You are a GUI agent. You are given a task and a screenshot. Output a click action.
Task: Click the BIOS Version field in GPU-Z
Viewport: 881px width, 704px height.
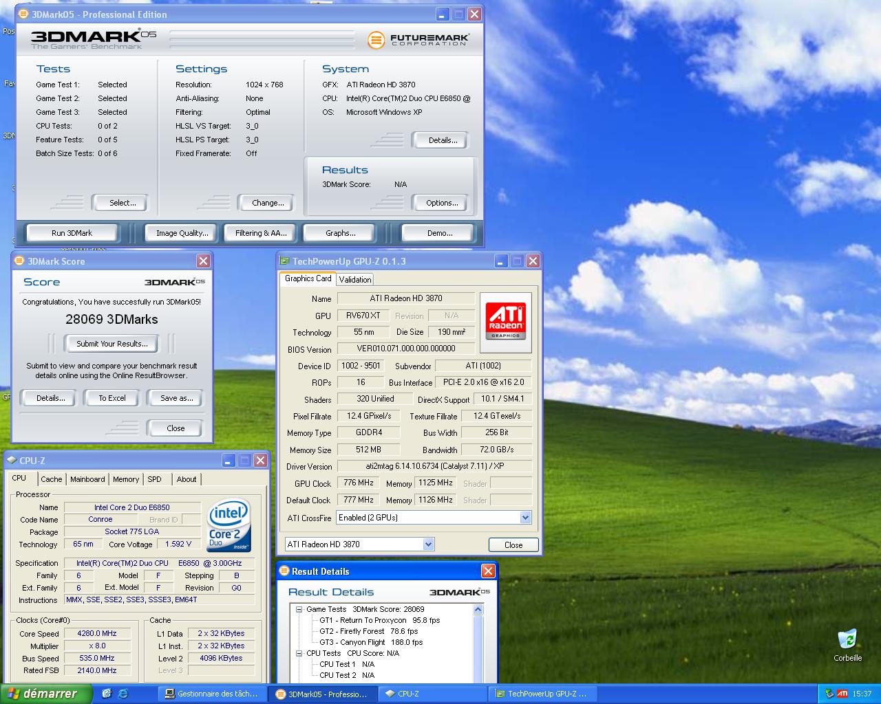406,349
